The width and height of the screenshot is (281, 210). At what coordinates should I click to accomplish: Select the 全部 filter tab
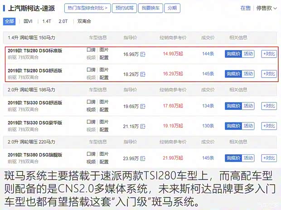[10, 21]
